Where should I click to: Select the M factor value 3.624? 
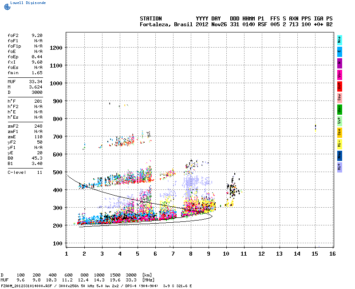35,87
